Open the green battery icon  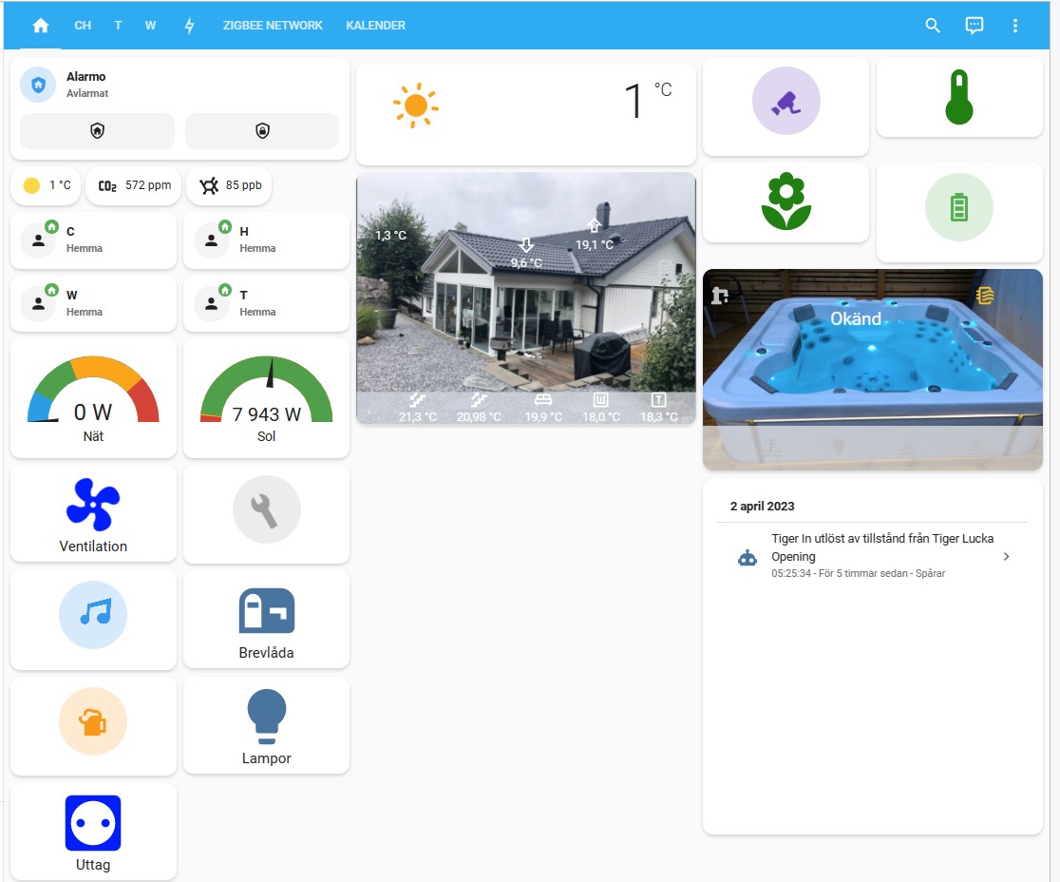(x=959, y=207)
